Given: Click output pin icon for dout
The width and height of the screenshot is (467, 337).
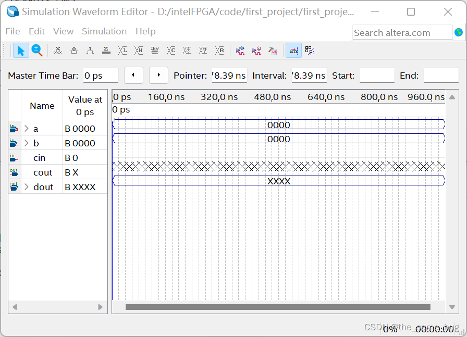Looking at the screenshot, I should 14,186.
